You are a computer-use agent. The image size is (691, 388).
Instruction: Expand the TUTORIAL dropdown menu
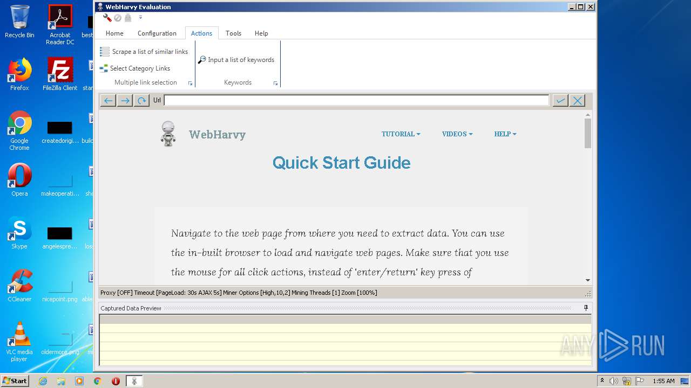coord(401,134)
